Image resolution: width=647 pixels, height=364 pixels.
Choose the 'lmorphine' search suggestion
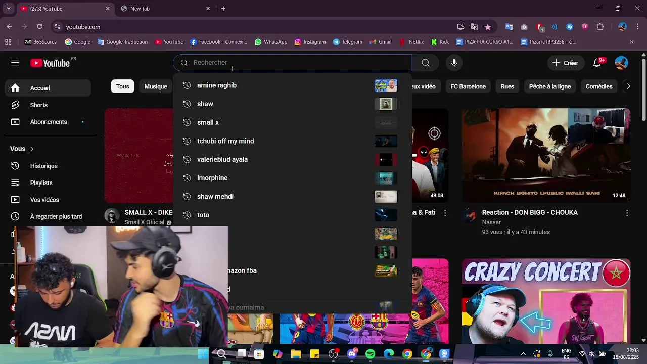point(293,178)
